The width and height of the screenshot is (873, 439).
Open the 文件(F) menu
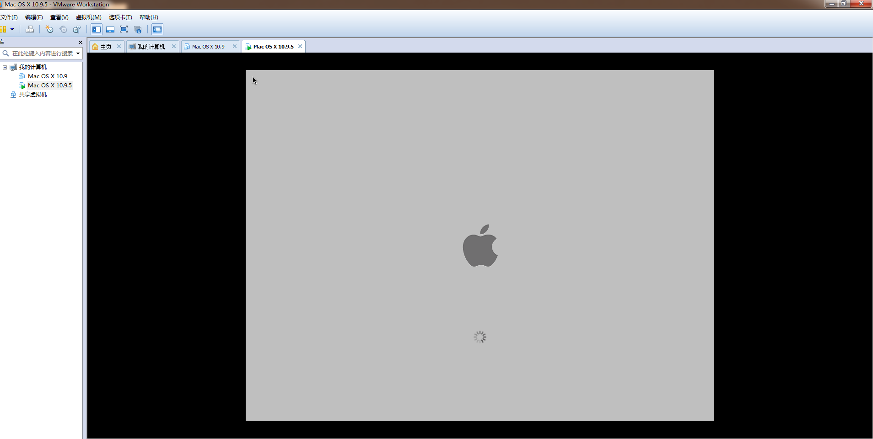9,17
